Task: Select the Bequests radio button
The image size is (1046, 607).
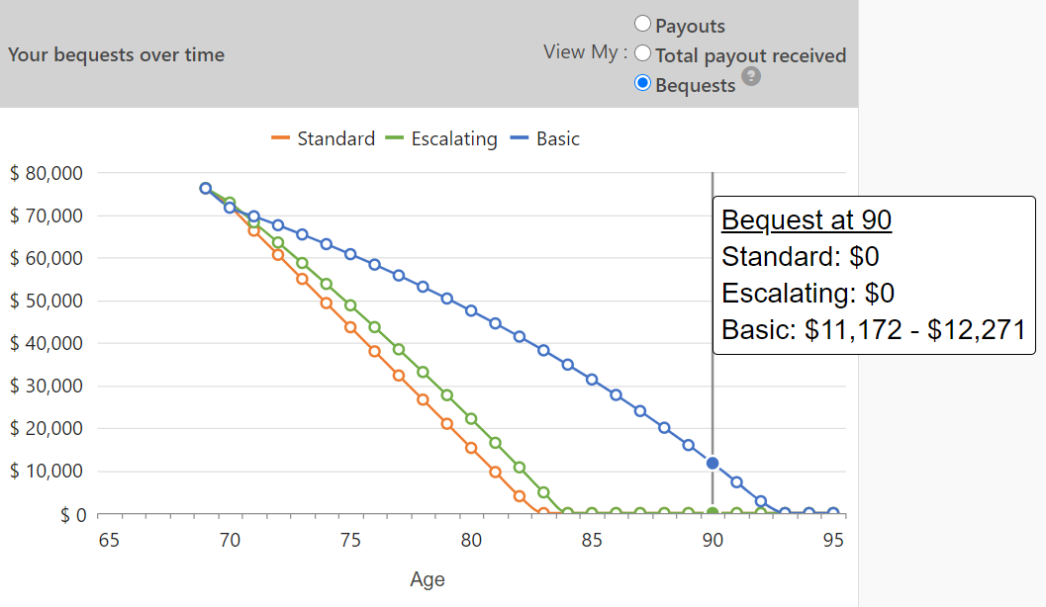Action: pos(643,84)
